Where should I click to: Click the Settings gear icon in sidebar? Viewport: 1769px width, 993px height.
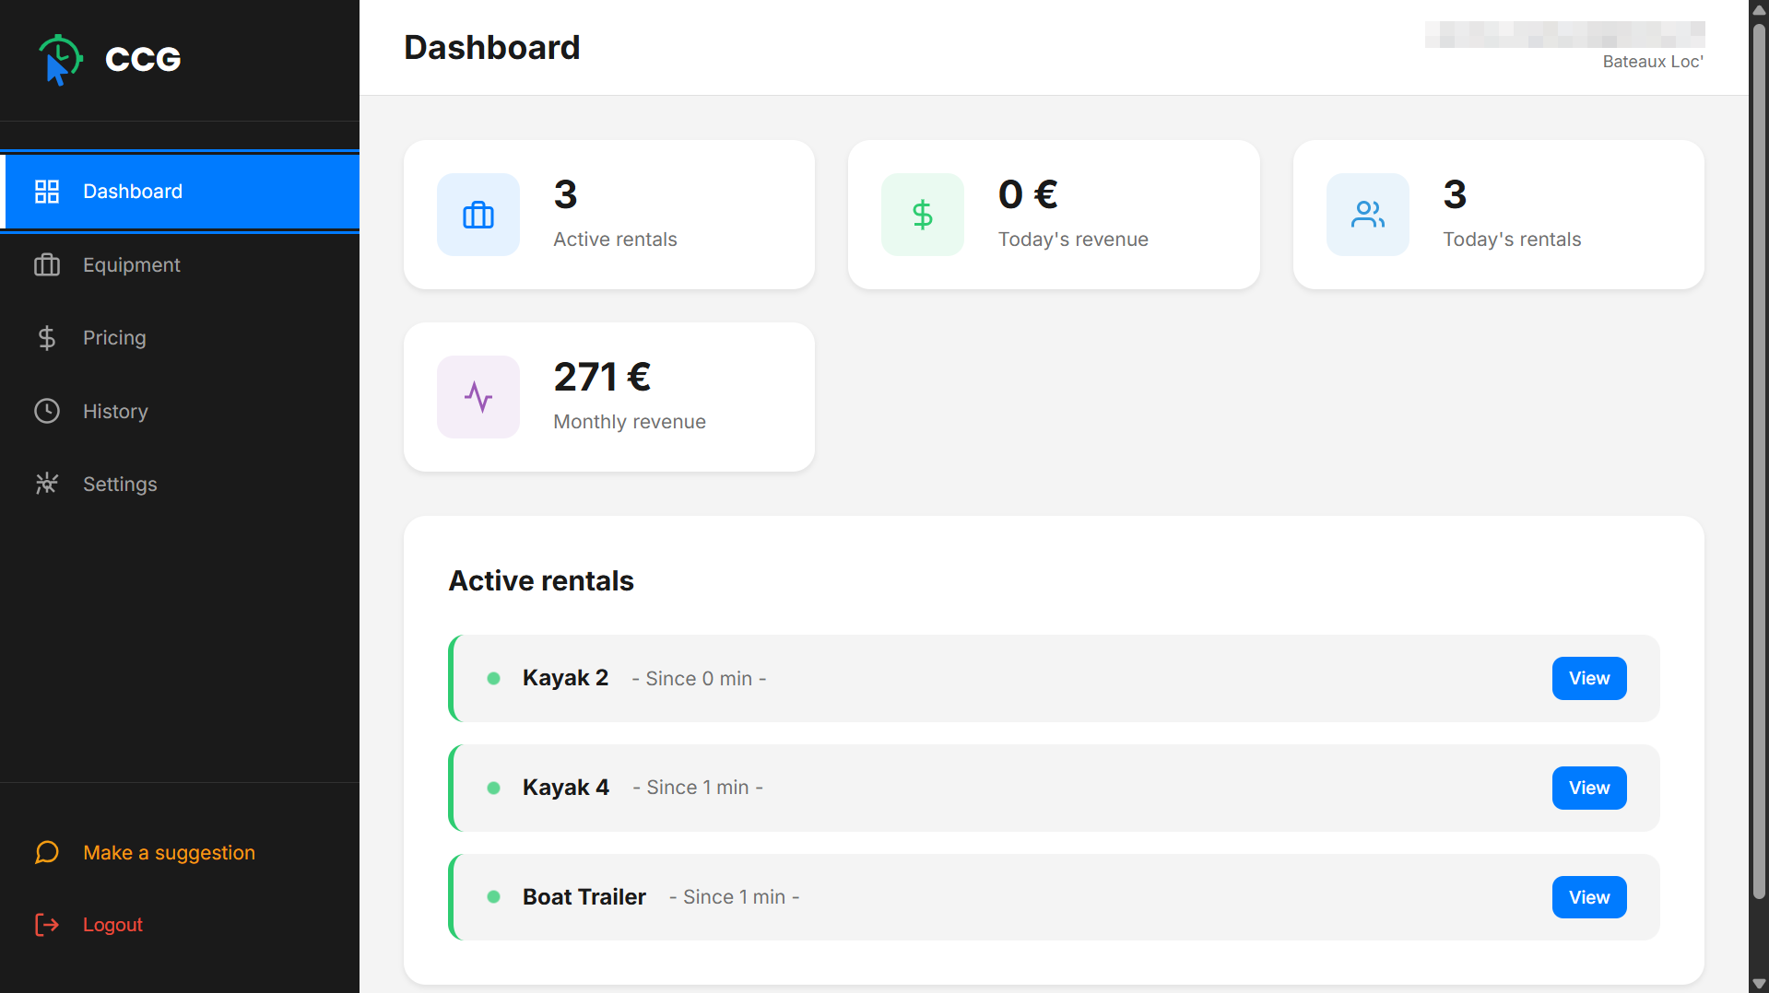pos(47,484)
